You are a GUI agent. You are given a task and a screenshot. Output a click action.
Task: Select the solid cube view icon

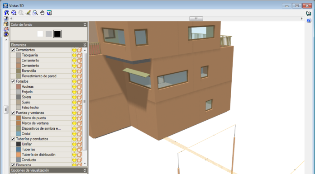point(6,24)
